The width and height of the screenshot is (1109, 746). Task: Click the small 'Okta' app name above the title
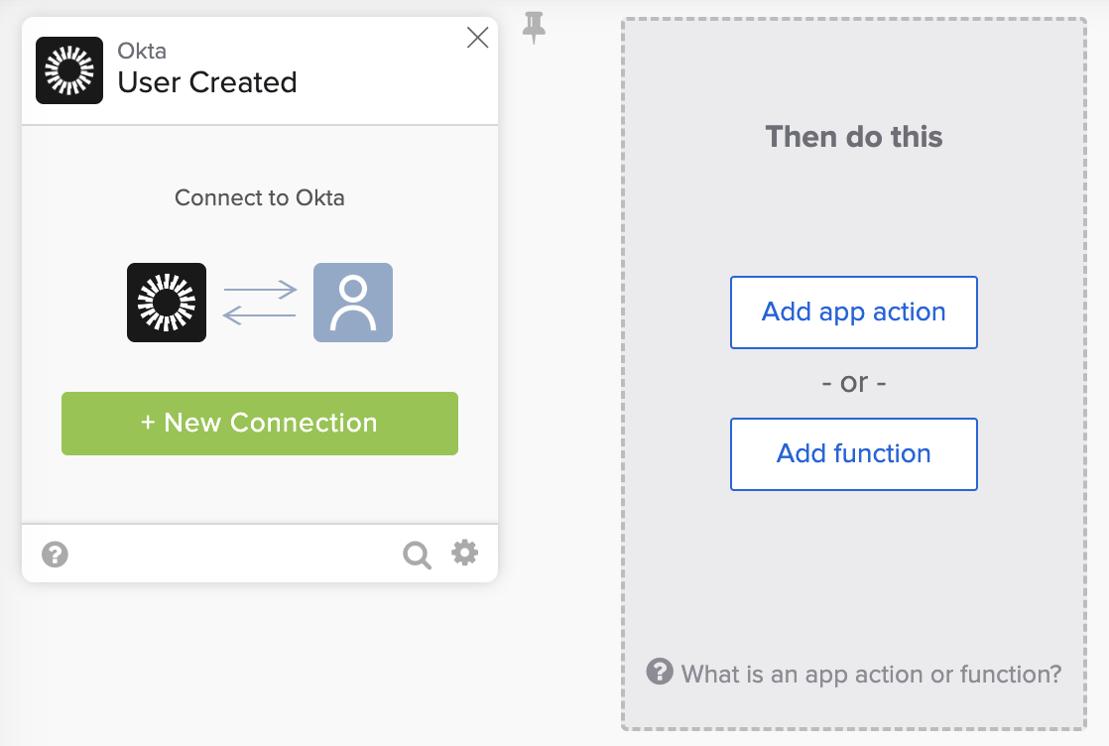click(x=142, y=52)
